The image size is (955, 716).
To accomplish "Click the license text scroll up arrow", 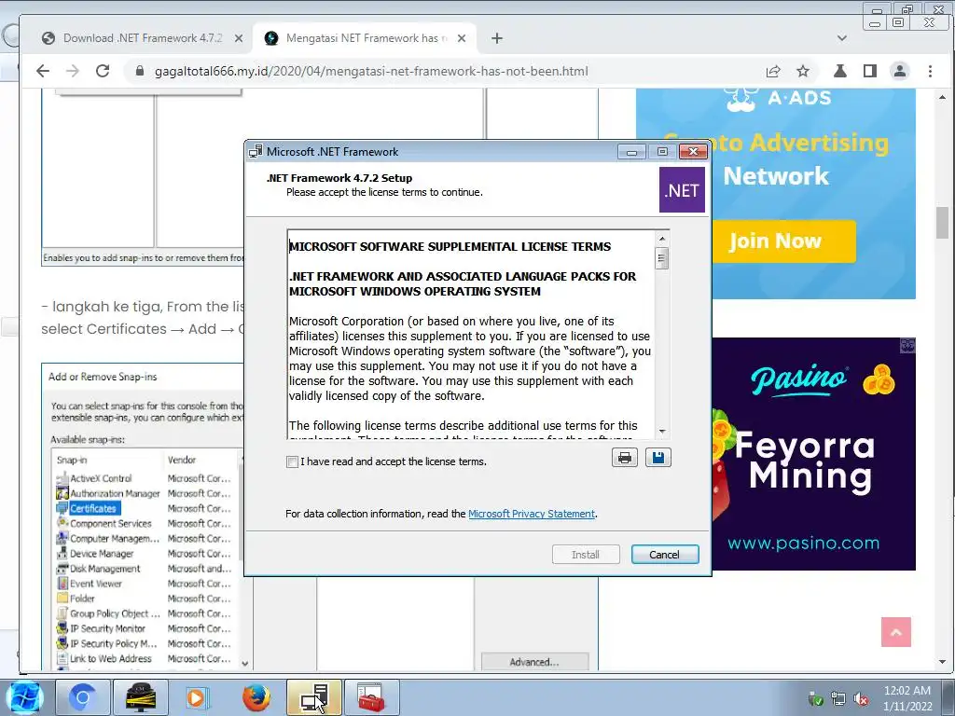I will click(662, 239).
